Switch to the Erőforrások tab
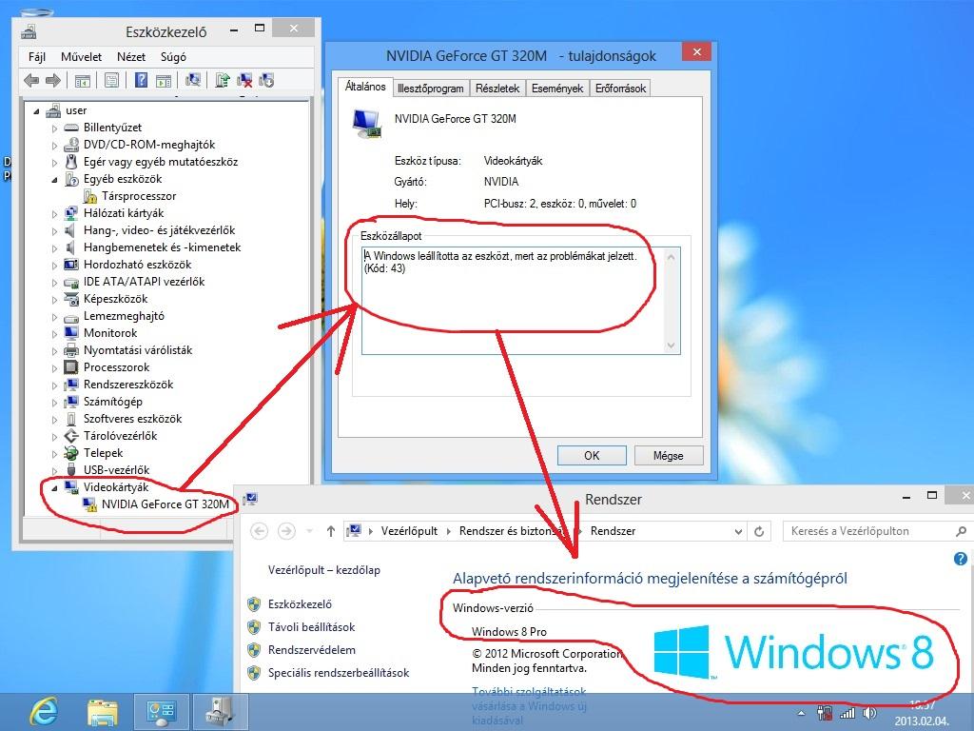 pos(620,89)
